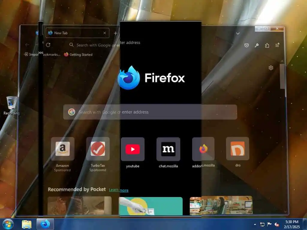Open the Extensions puzzle icon
Image resolution: width=307 pixels, height=230 pixels.
tap(267, 46)
